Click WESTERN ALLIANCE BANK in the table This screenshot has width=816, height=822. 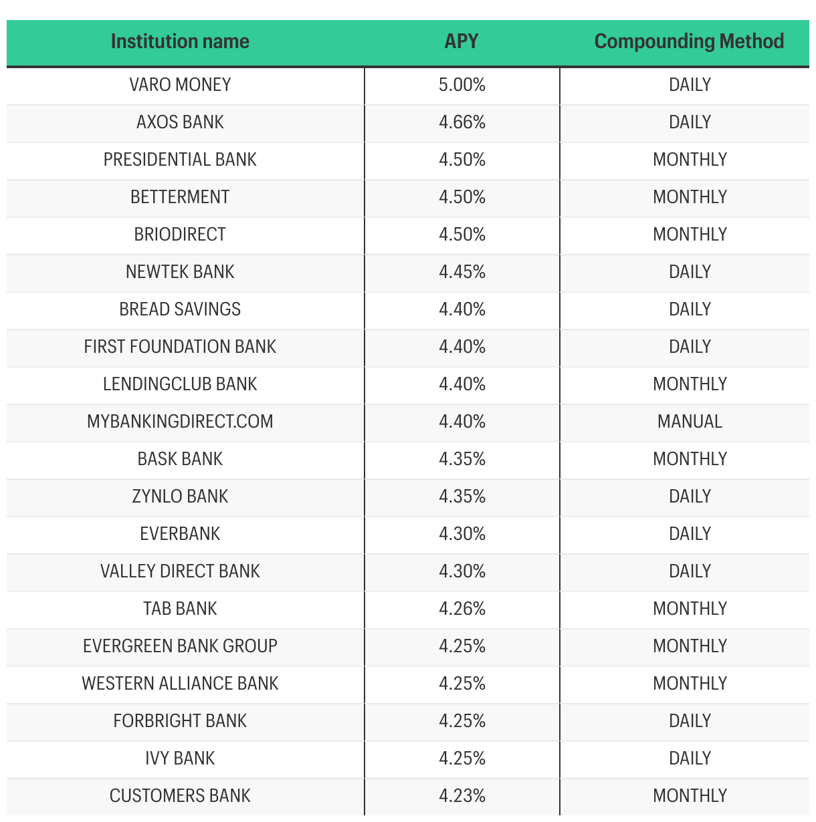pos(180,684)
